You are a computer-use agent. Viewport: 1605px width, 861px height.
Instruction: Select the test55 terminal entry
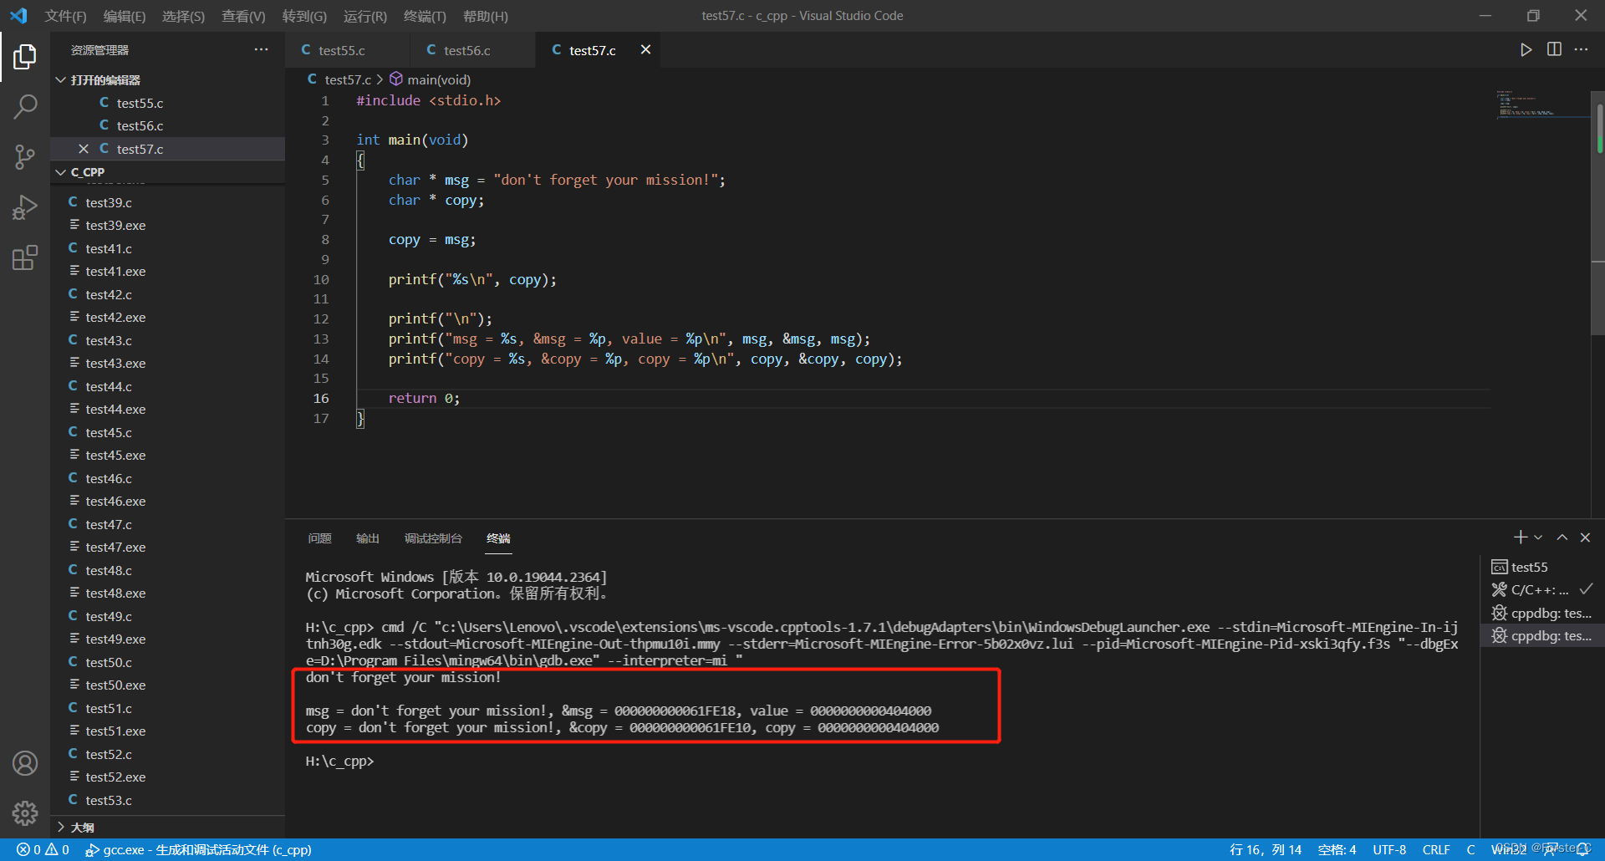pyautogui.click(x=1541, y=567)
